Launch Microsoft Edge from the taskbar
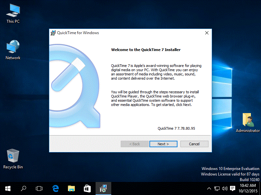This screenshot has width=261, height=195. [55, 188]
